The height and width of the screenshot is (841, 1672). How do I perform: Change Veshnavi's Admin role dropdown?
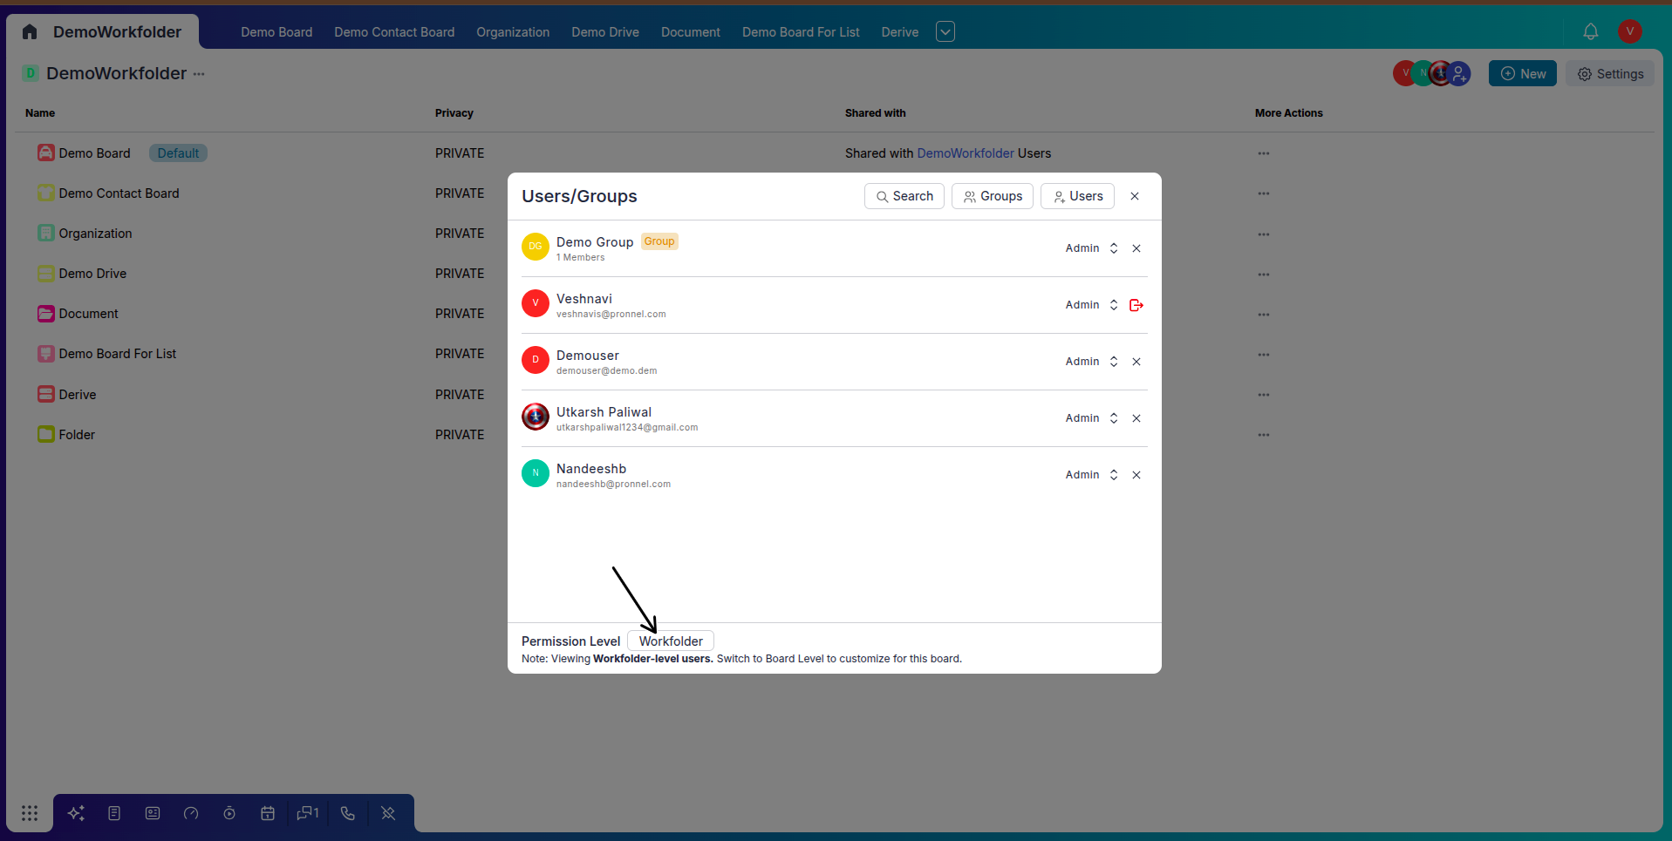(1092, 305)
